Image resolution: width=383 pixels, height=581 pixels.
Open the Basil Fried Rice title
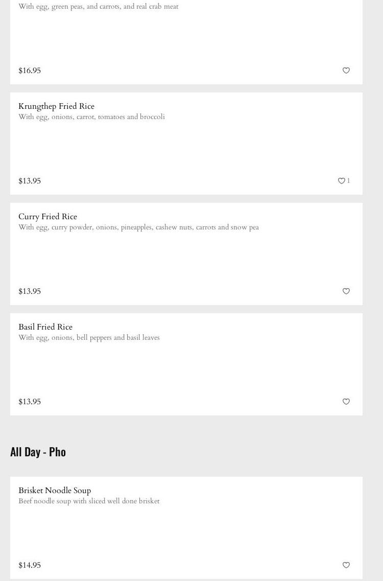[x=45, y=327]
